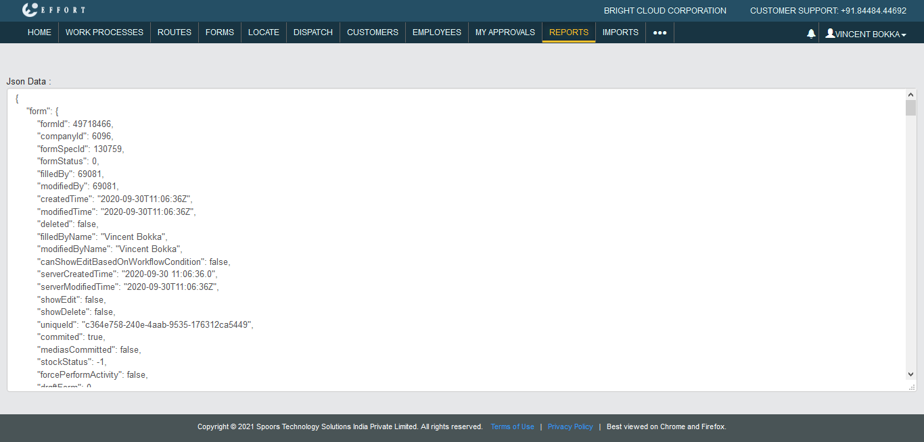Image resolution: width=924 pixels, height=442 pixels.
Task: Open the Terms of Use link
Action: click(512, 426)
